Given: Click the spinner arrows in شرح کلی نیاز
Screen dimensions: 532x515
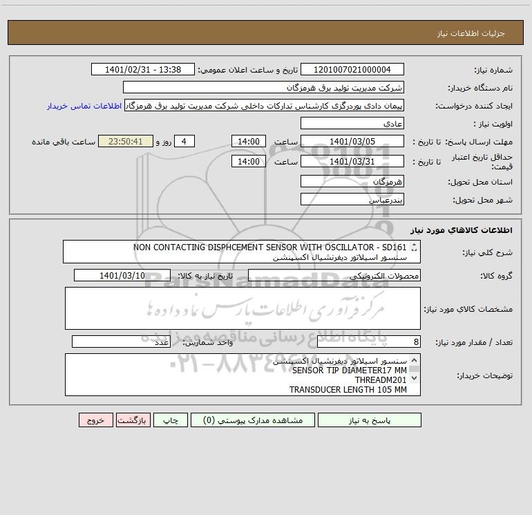Looking at the screenshot, I should pos(414,247).
